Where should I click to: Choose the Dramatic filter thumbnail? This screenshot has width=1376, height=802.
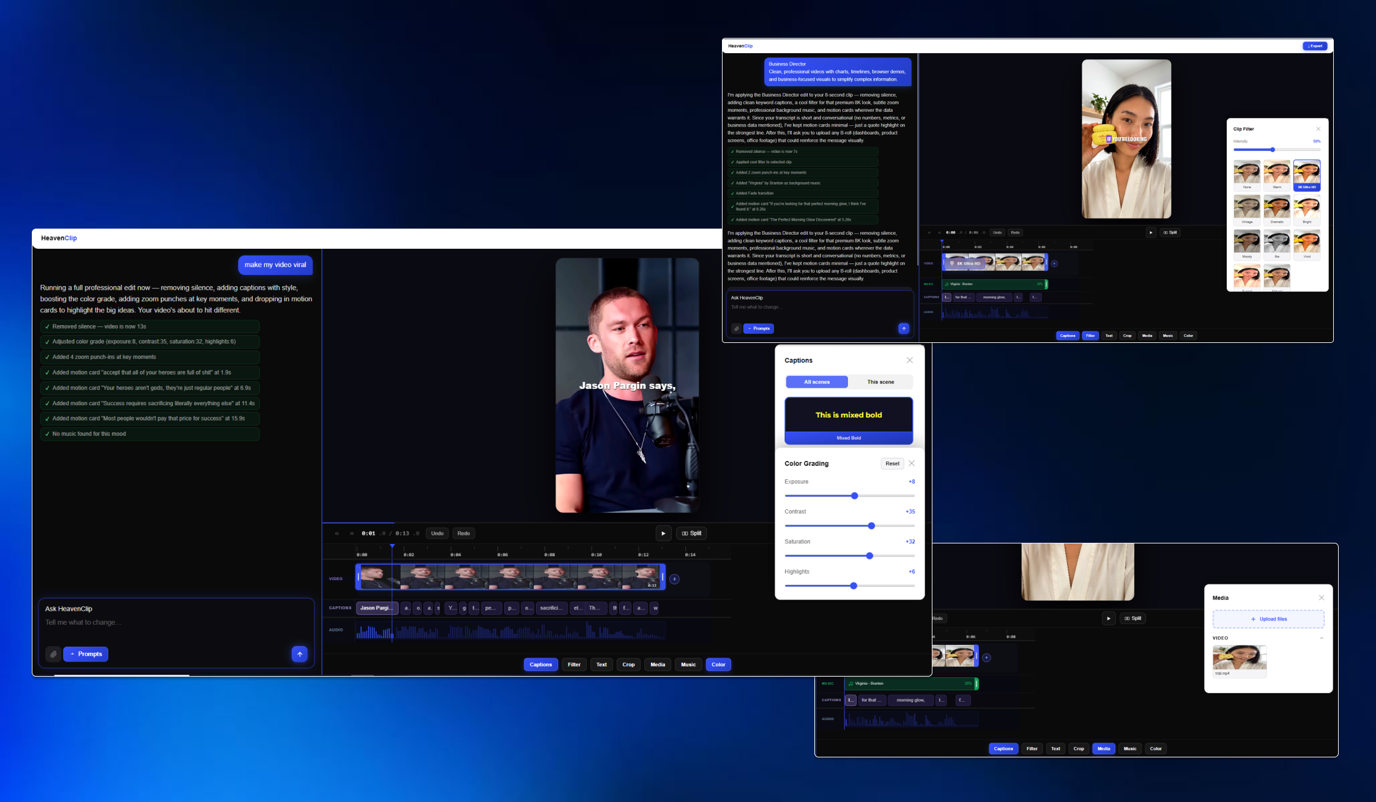(x=1277, y=210)
